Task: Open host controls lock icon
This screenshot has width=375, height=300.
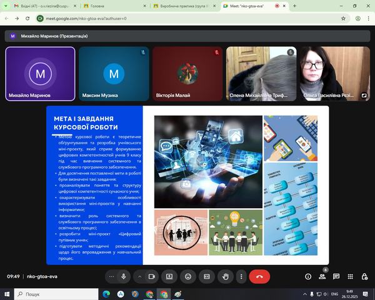Action: pyautogui.click(x=364, y=276)
